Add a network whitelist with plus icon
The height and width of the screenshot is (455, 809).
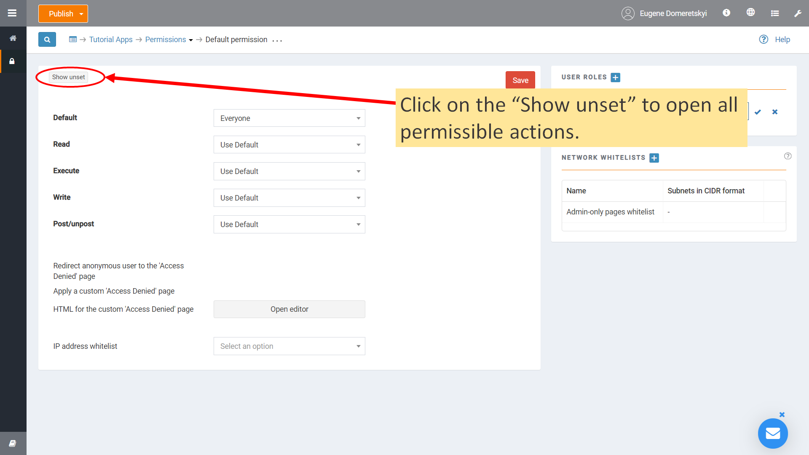click(654, 158)
